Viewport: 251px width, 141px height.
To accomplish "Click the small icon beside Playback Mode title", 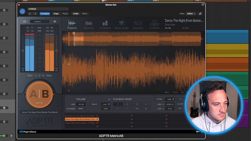I will coord(109,99).
